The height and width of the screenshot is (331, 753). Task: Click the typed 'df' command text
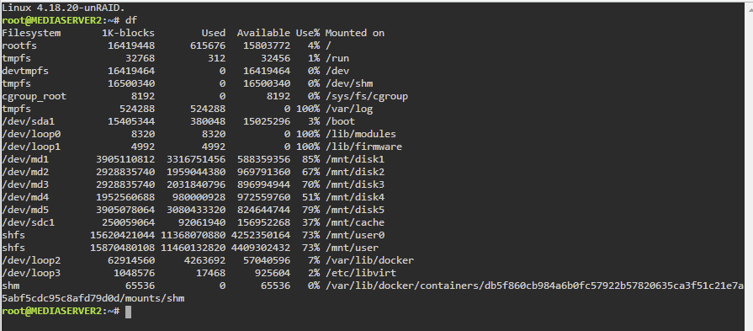pos(131,20)
